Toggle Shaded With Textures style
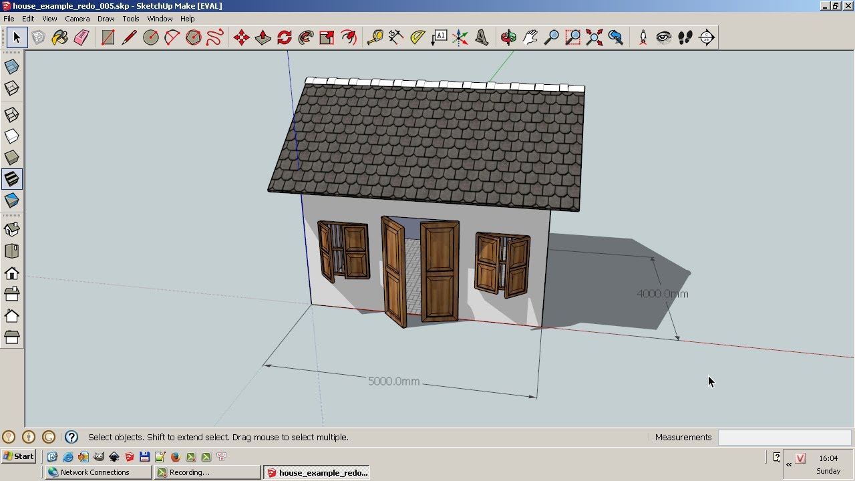The image size is (855, 481). (x=11, y=179)
